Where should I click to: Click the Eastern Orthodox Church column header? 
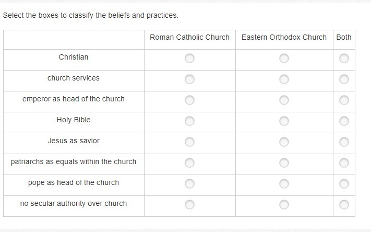click(284, 37)
